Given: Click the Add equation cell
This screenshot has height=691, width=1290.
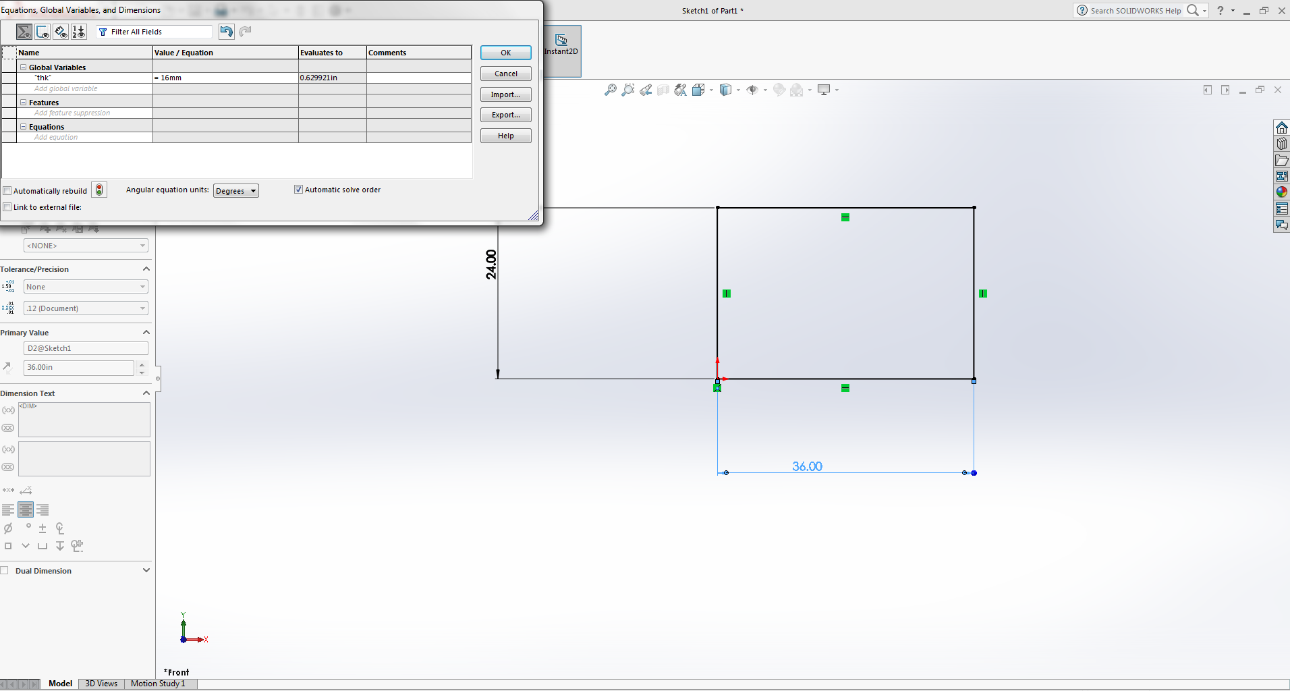Looking at the screenshot, I should point(85,137).
